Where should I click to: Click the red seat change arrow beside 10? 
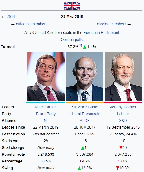pyautogui.click(x=121, y=148)
